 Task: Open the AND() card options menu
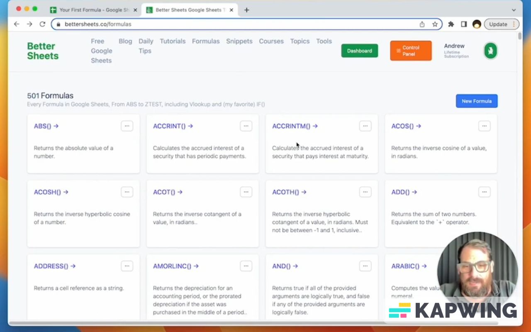click(365, 266)
